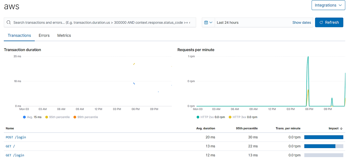Click the Show dates link

click(302, 22)
